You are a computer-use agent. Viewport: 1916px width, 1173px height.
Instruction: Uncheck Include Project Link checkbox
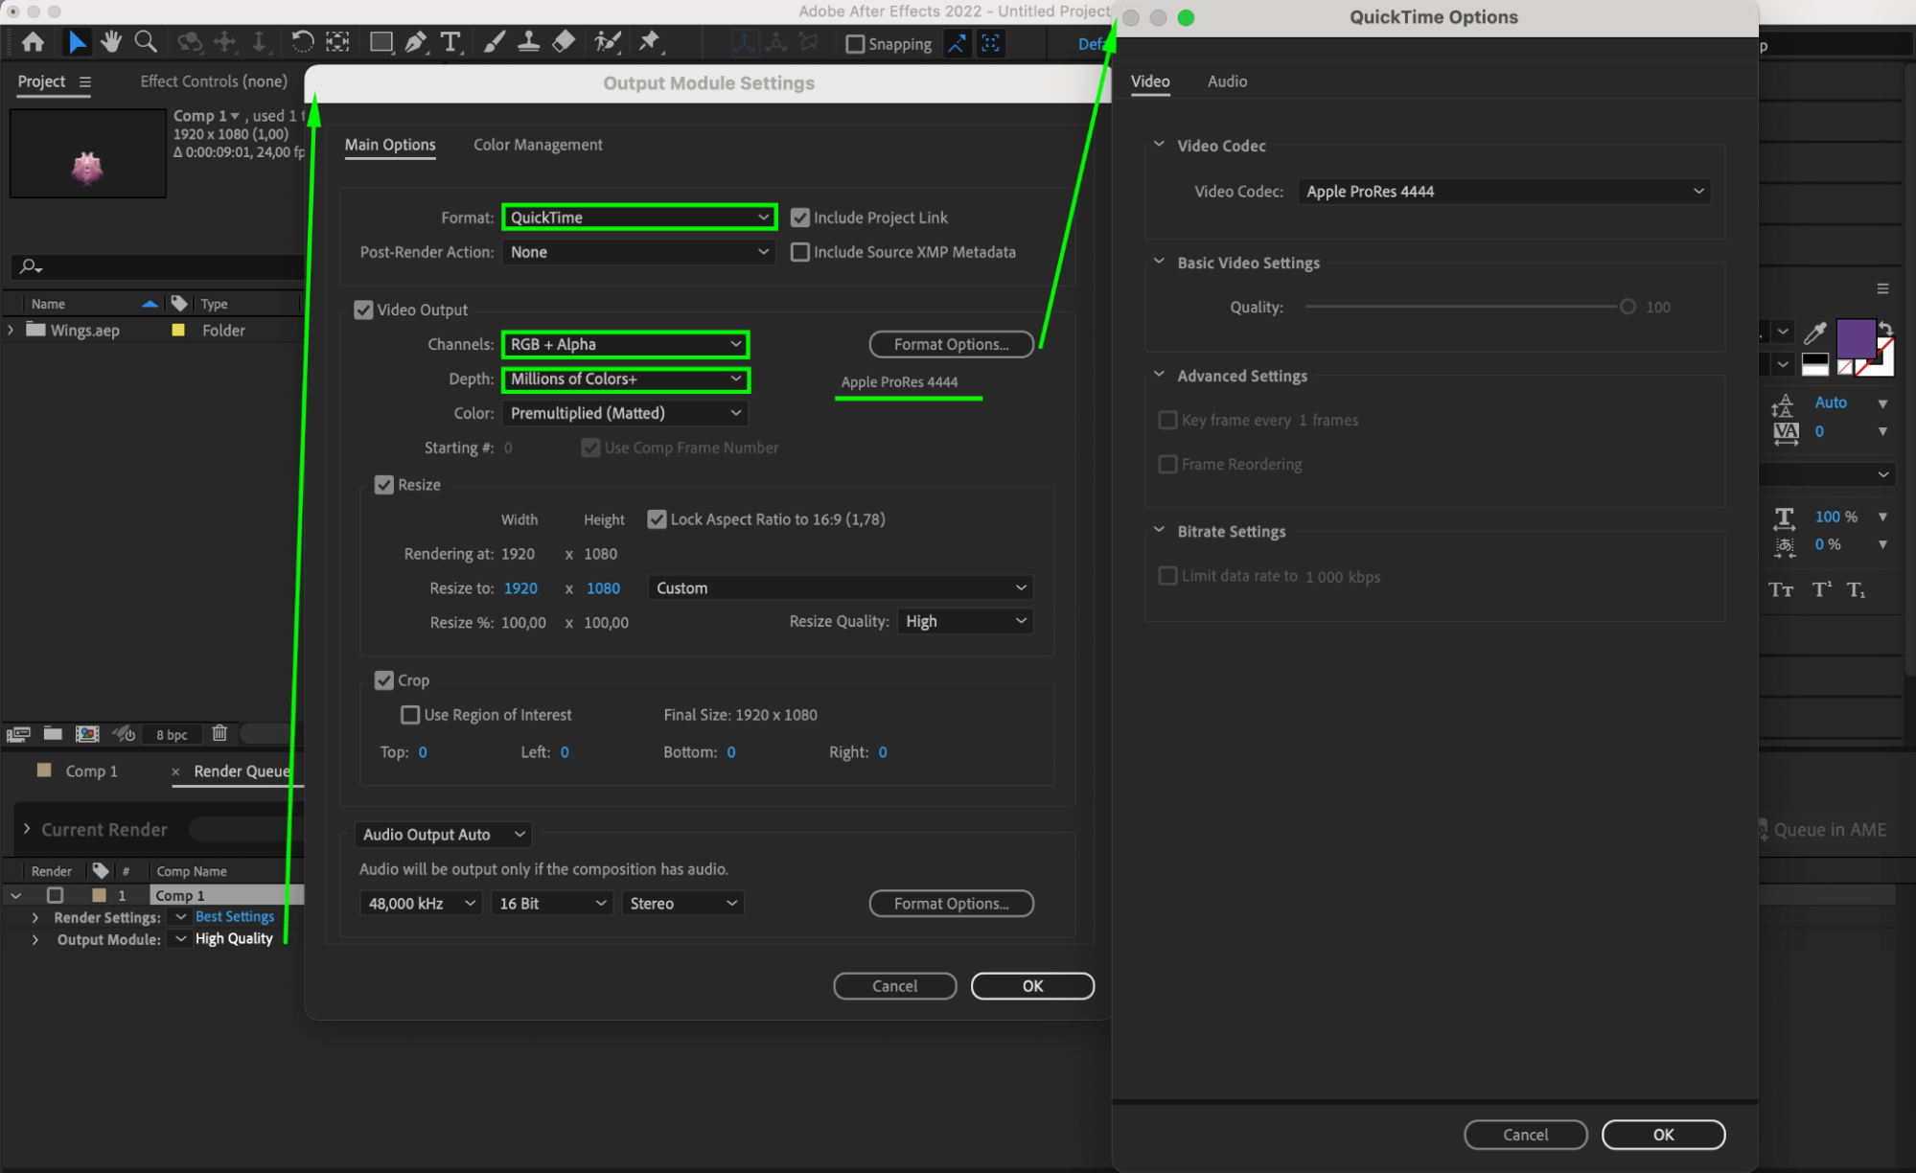coord(799,218)
